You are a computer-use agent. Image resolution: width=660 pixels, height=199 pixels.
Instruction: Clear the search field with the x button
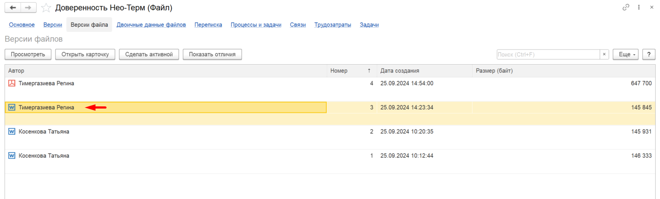(604, 54)
